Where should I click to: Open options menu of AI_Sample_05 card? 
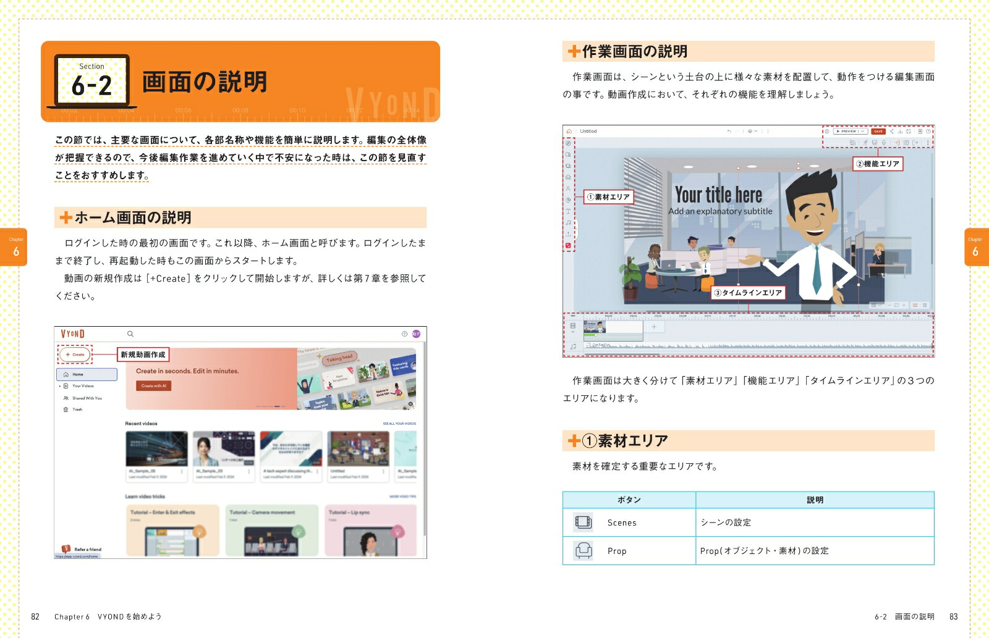182,471
